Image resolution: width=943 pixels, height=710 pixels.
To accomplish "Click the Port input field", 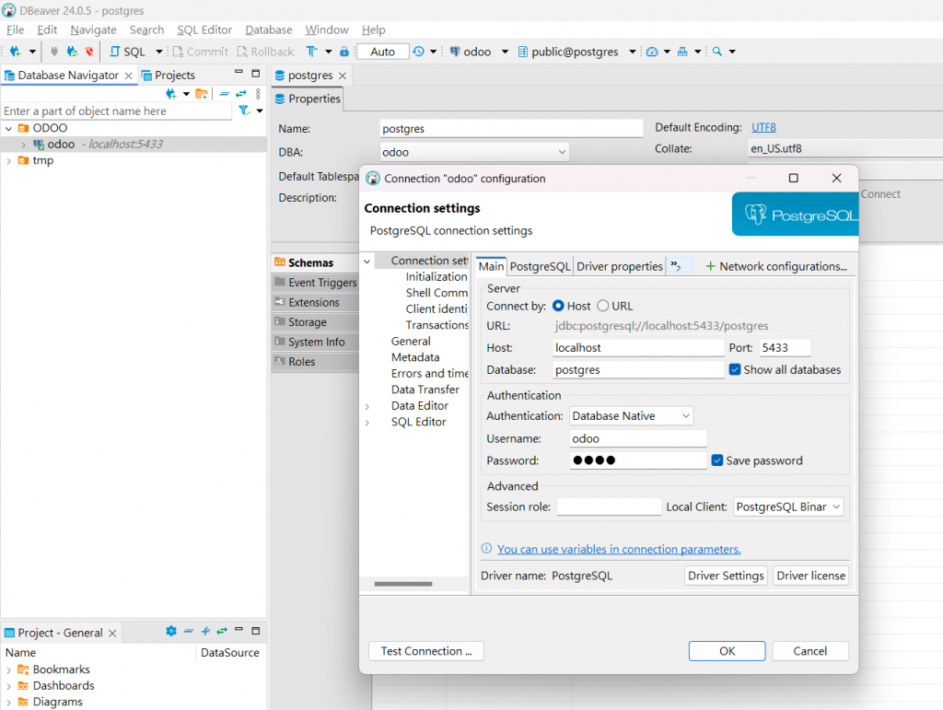I will pos(785,347).
